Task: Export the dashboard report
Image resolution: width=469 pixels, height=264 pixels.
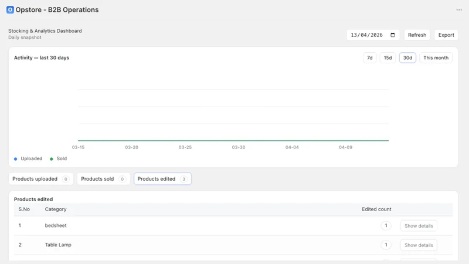Action: 446,35
